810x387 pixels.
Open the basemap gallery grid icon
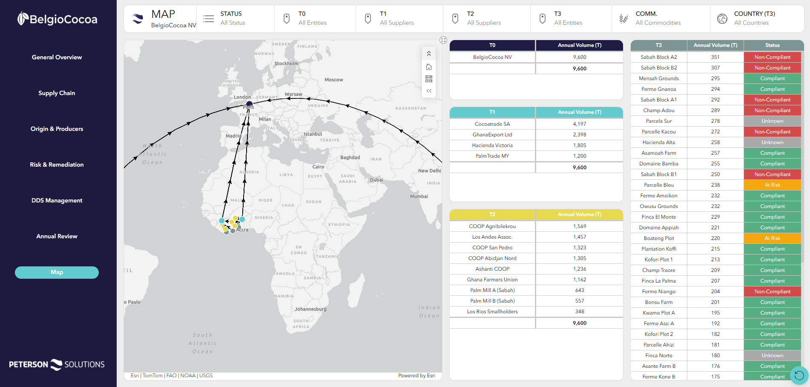pyautogui.click(x=429, y=79)
